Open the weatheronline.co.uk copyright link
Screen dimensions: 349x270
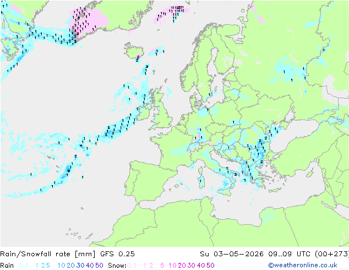pos(303,266)
